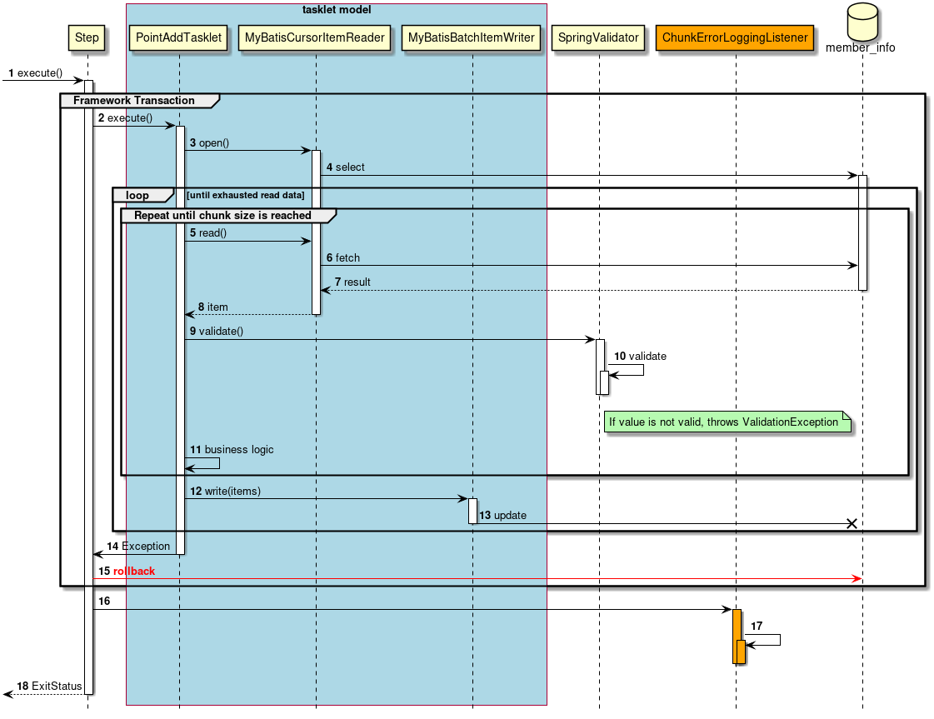Click the '14 Exception' message label
Viewport: 934px width, 719px height.
point(138,547)
